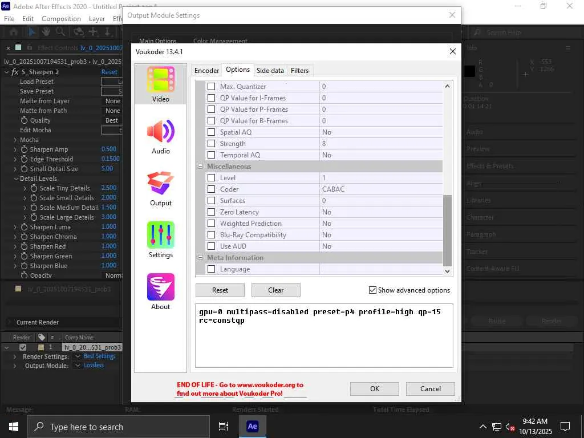Click the After Effects taskbar icon

[x=252, y=427]
